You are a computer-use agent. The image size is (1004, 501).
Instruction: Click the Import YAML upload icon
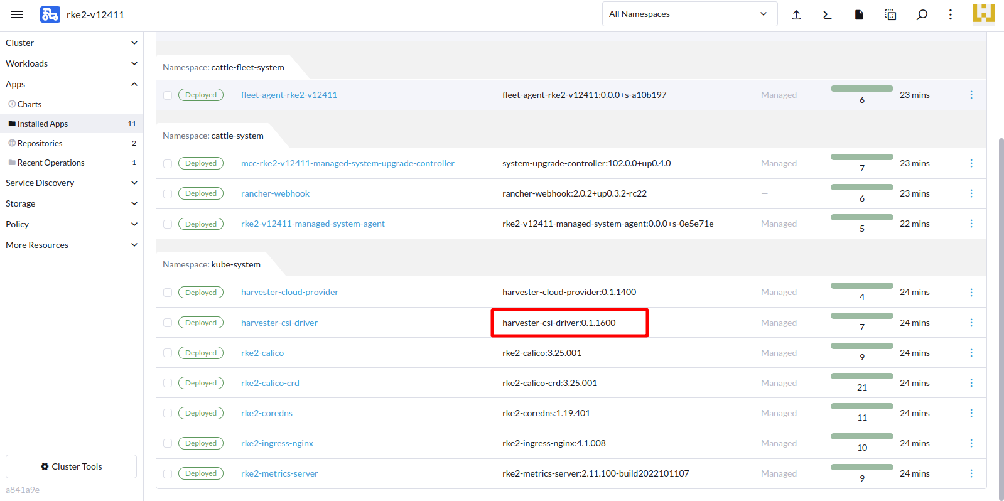(796, 14)
